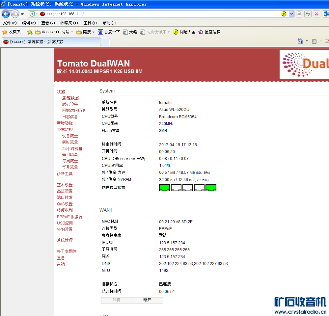Open 端口转发 in the sidebar
This screenshot has height=316, width=329.
pyautogui.click(x=65, y=197)
